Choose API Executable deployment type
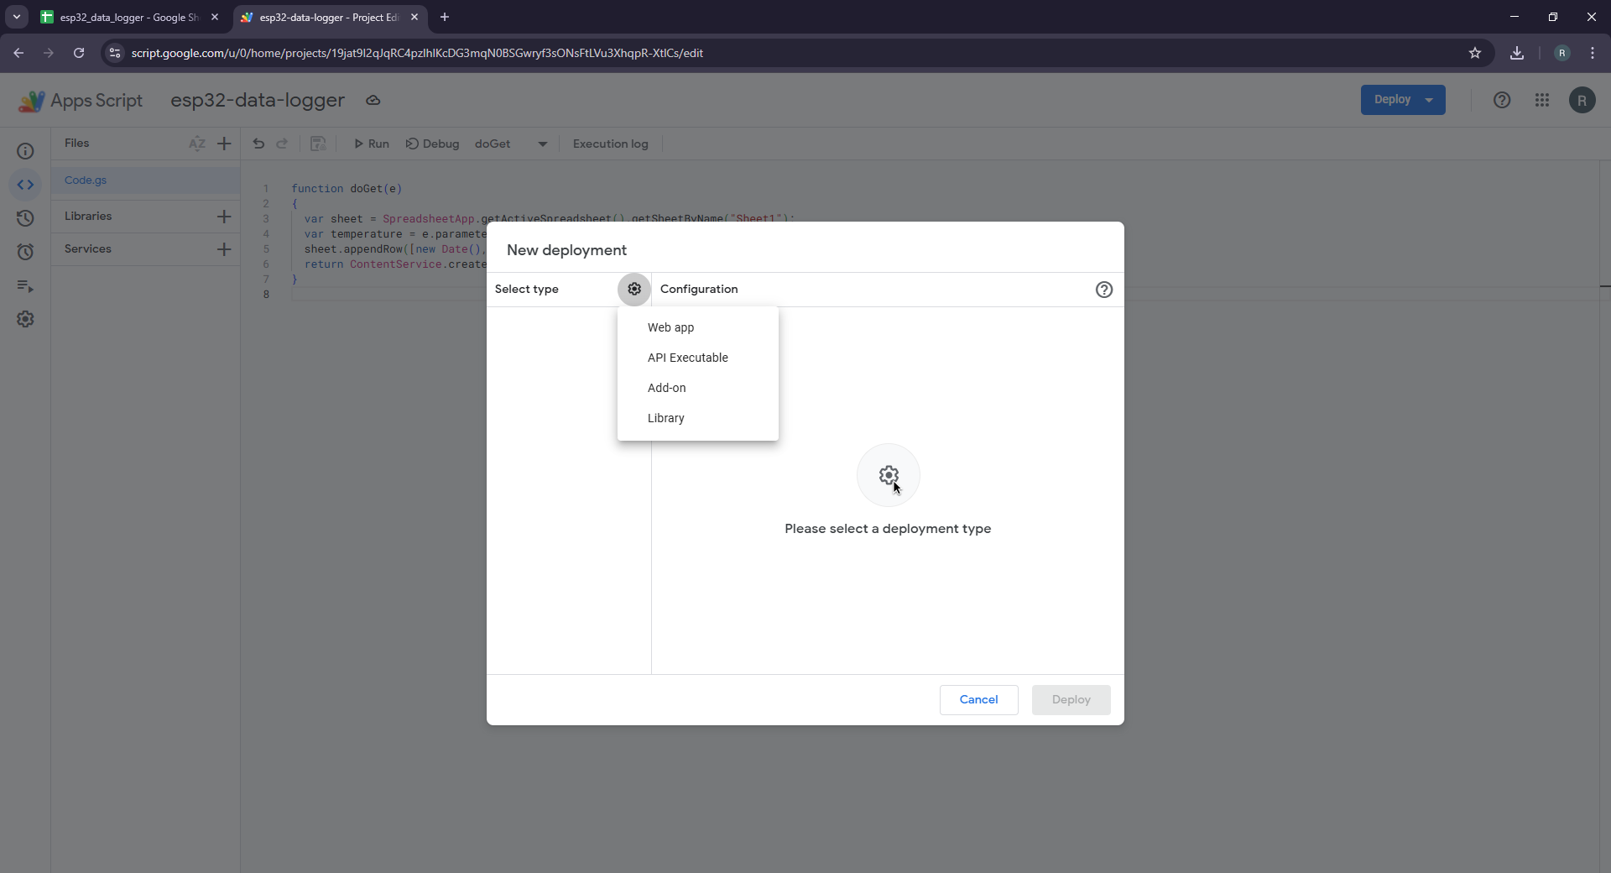 click(687, 358)
